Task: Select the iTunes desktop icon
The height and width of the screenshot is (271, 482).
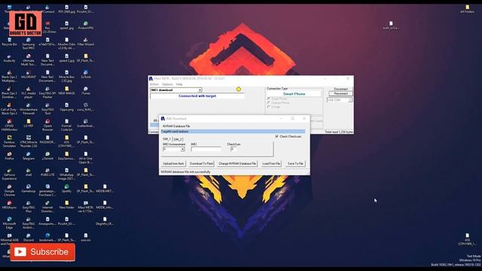Action: click(x=85, y=91)
